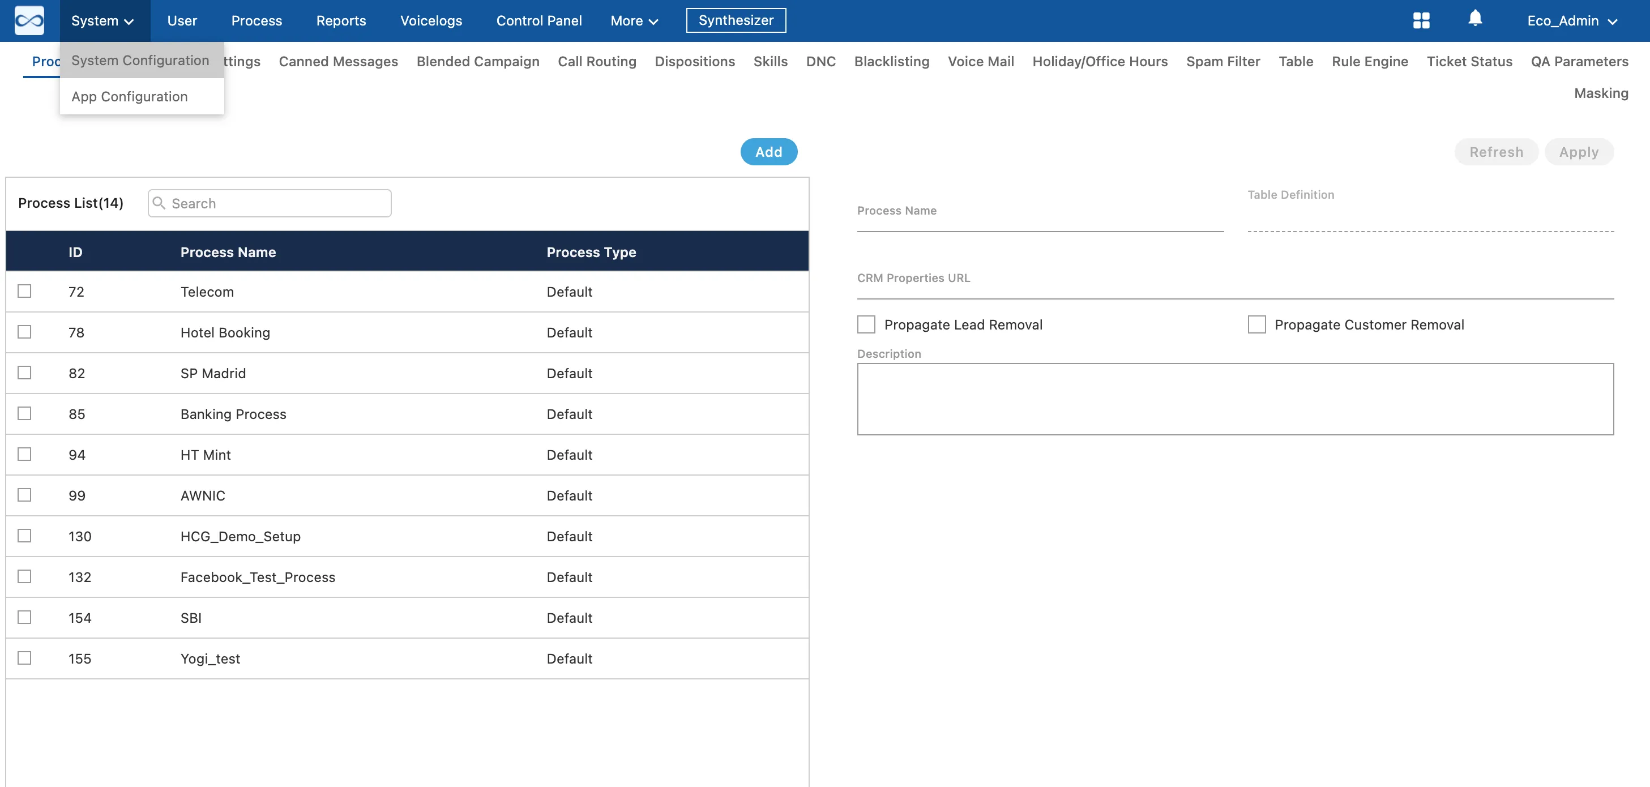Open the Reports menu

341,20
